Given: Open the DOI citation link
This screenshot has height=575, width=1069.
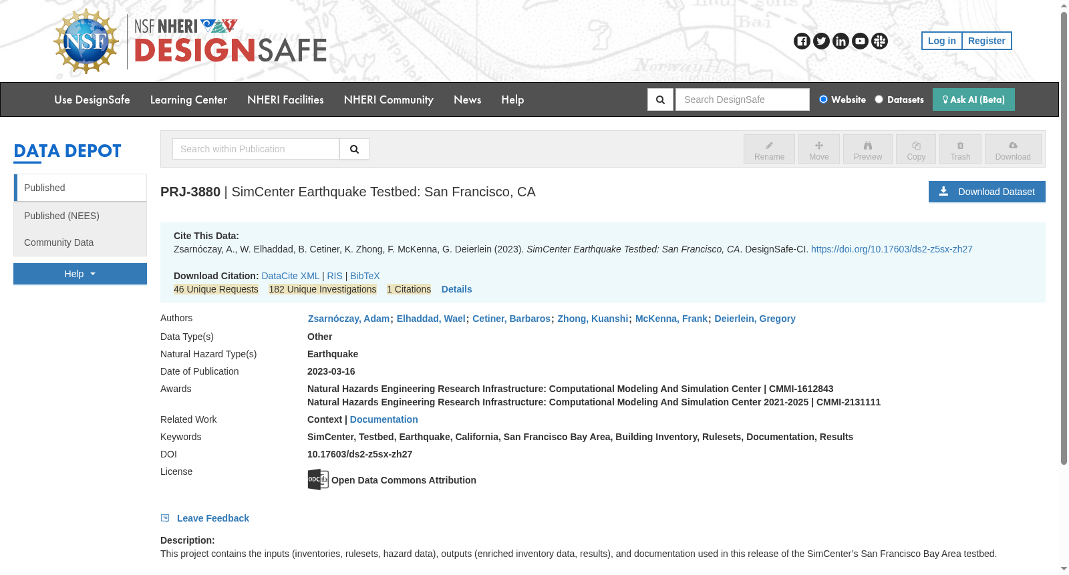Looking at the screenshot, I should (x=892, y=249).
